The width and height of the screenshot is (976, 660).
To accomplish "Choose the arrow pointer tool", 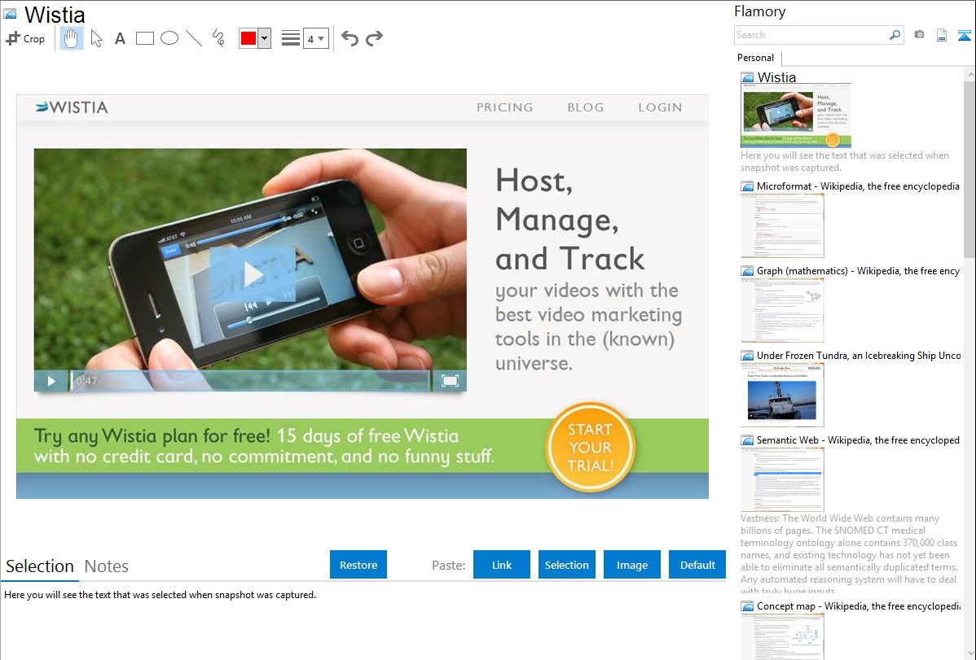I will [96, 38].
